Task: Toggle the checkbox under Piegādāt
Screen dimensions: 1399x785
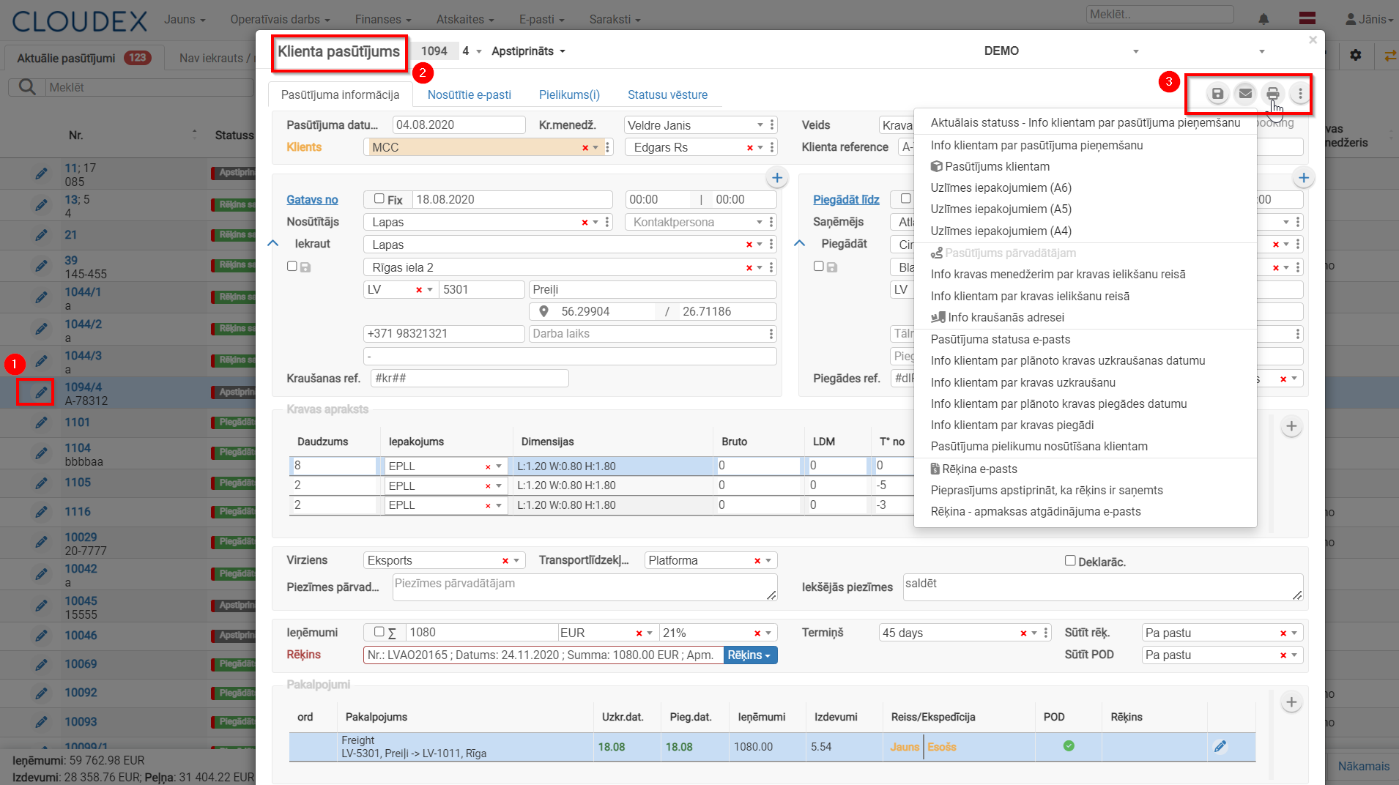Action: (819, 267)
